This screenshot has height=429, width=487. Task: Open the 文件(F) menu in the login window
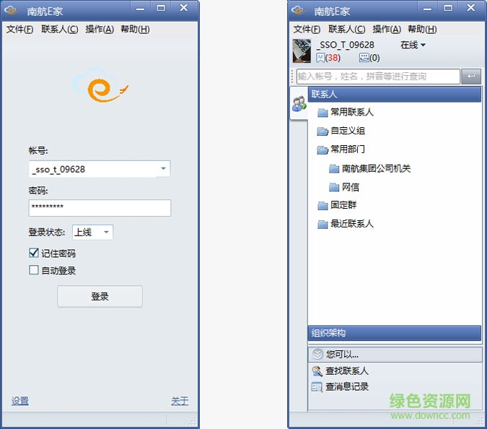point(19,30)
